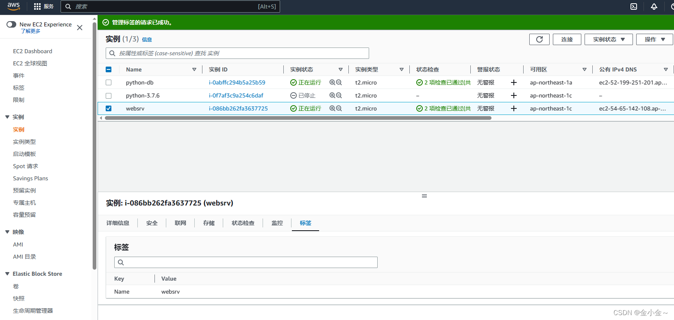
Task: Check the python-db instance checkbox
Action: tap(109, 82)
